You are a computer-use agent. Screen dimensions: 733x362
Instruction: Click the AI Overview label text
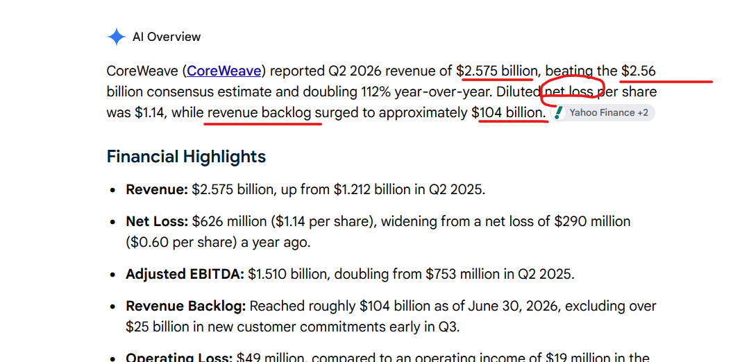click(167, 37)
